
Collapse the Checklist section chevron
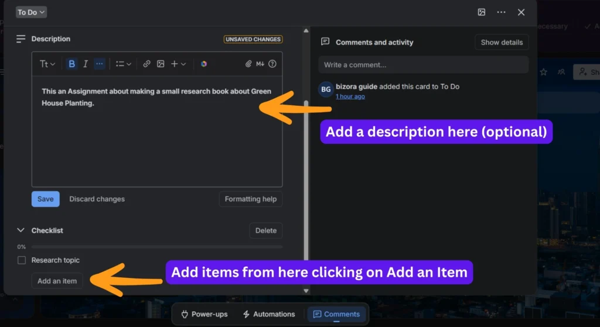[x=21, y=230]
